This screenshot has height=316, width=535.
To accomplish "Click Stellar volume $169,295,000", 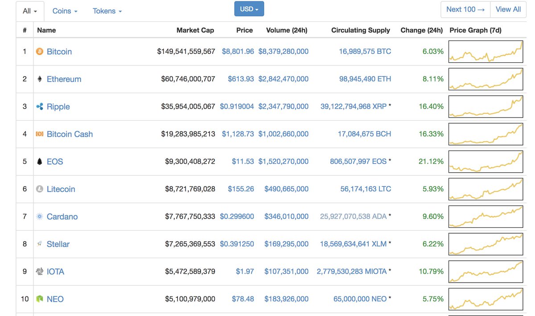I will click(x=287, y=244).
